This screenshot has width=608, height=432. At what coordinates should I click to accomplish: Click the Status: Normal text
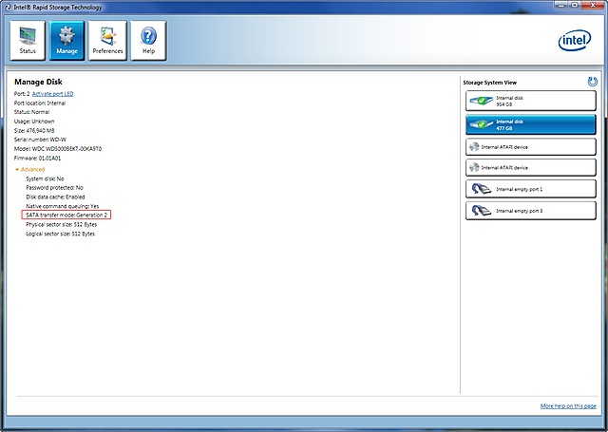point(31,112)
